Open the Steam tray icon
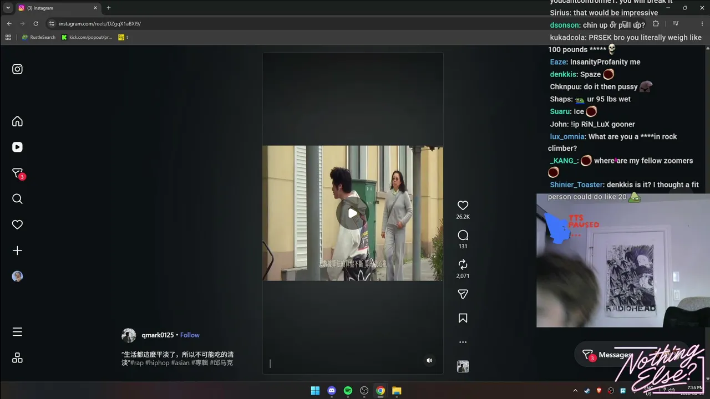The image size is (710, 399). [x=587, y=391]
